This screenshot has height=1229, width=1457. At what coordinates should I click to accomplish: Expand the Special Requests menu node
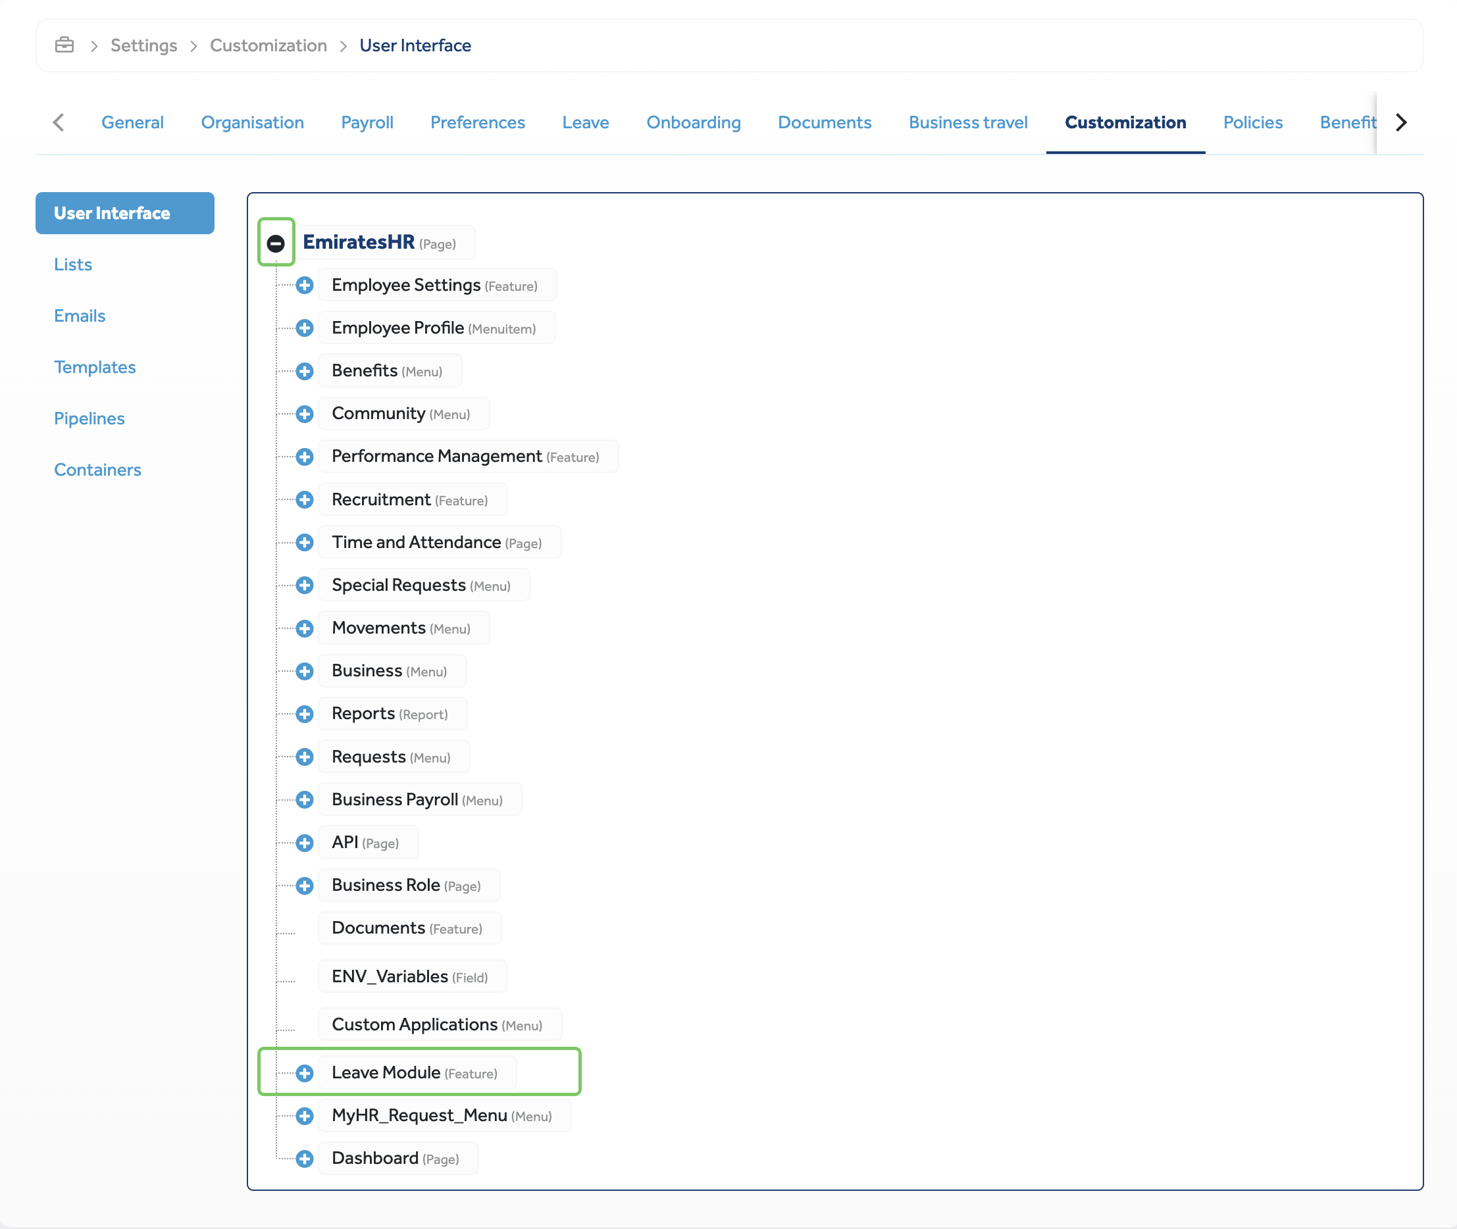[305, 586]
